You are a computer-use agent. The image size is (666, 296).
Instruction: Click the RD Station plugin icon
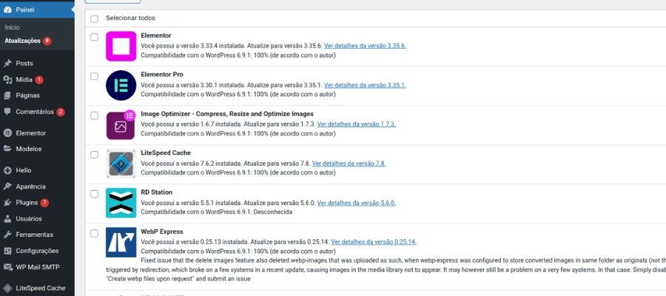[121, 203]
